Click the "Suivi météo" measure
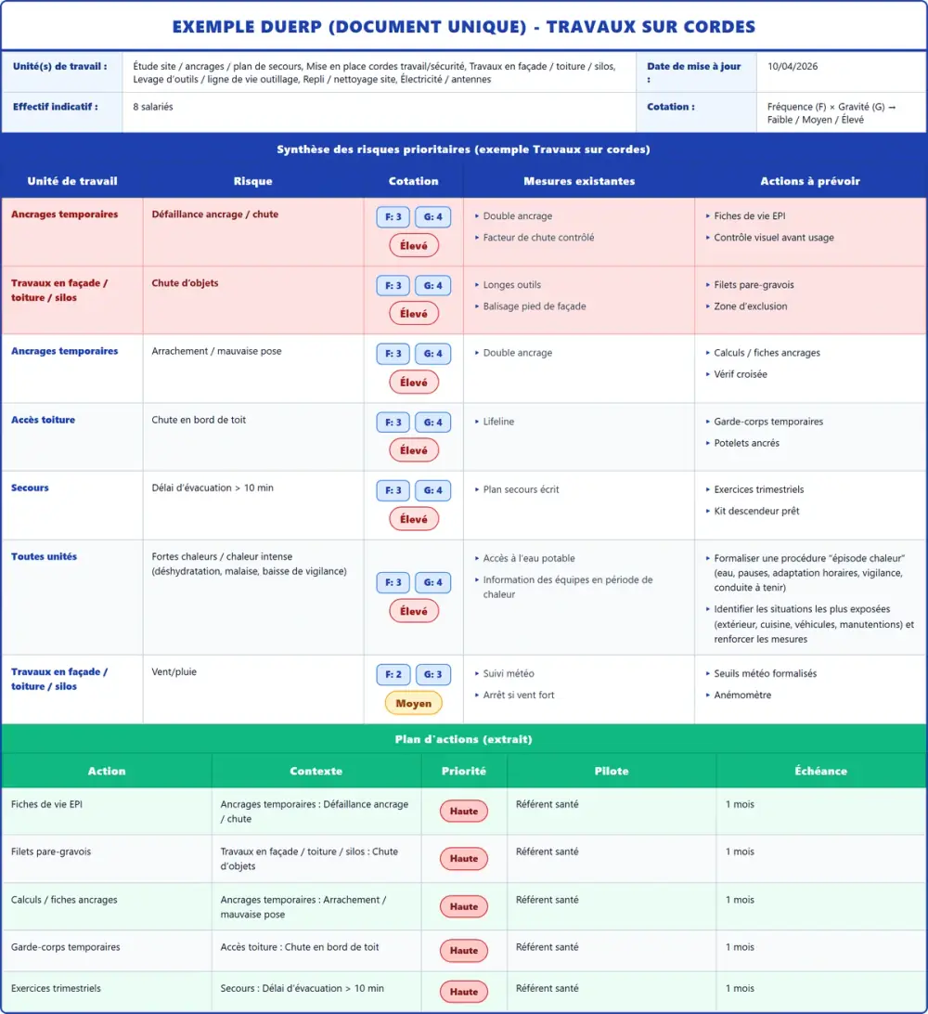This screenshot has height=1014, width=928. click(x=509, y=673)
